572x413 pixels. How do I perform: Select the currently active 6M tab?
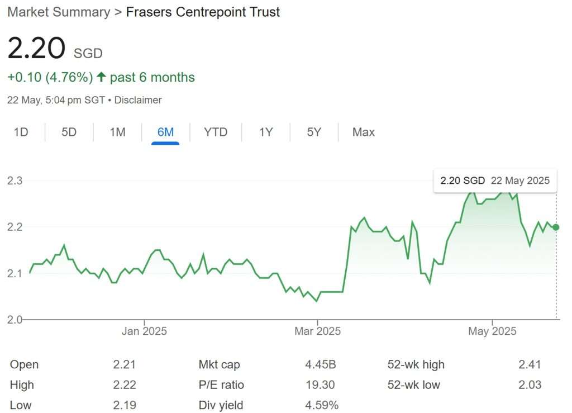[x=166, y=132]
